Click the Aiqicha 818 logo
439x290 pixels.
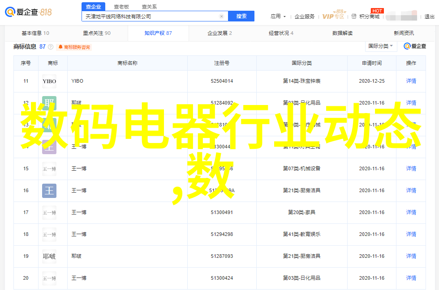28,12
